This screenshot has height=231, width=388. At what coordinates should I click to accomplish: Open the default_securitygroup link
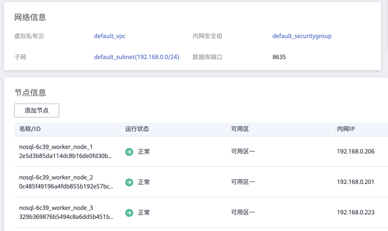point(302,36)
